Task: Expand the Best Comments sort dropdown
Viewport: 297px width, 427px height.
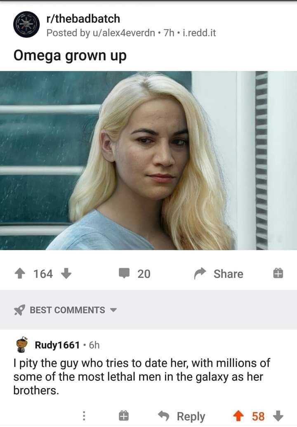Action: [x=113, y=310]
